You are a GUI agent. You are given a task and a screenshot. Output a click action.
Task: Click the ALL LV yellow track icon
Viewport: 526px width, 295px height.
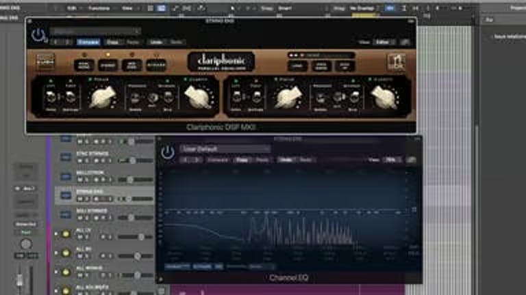coord(66,234)
